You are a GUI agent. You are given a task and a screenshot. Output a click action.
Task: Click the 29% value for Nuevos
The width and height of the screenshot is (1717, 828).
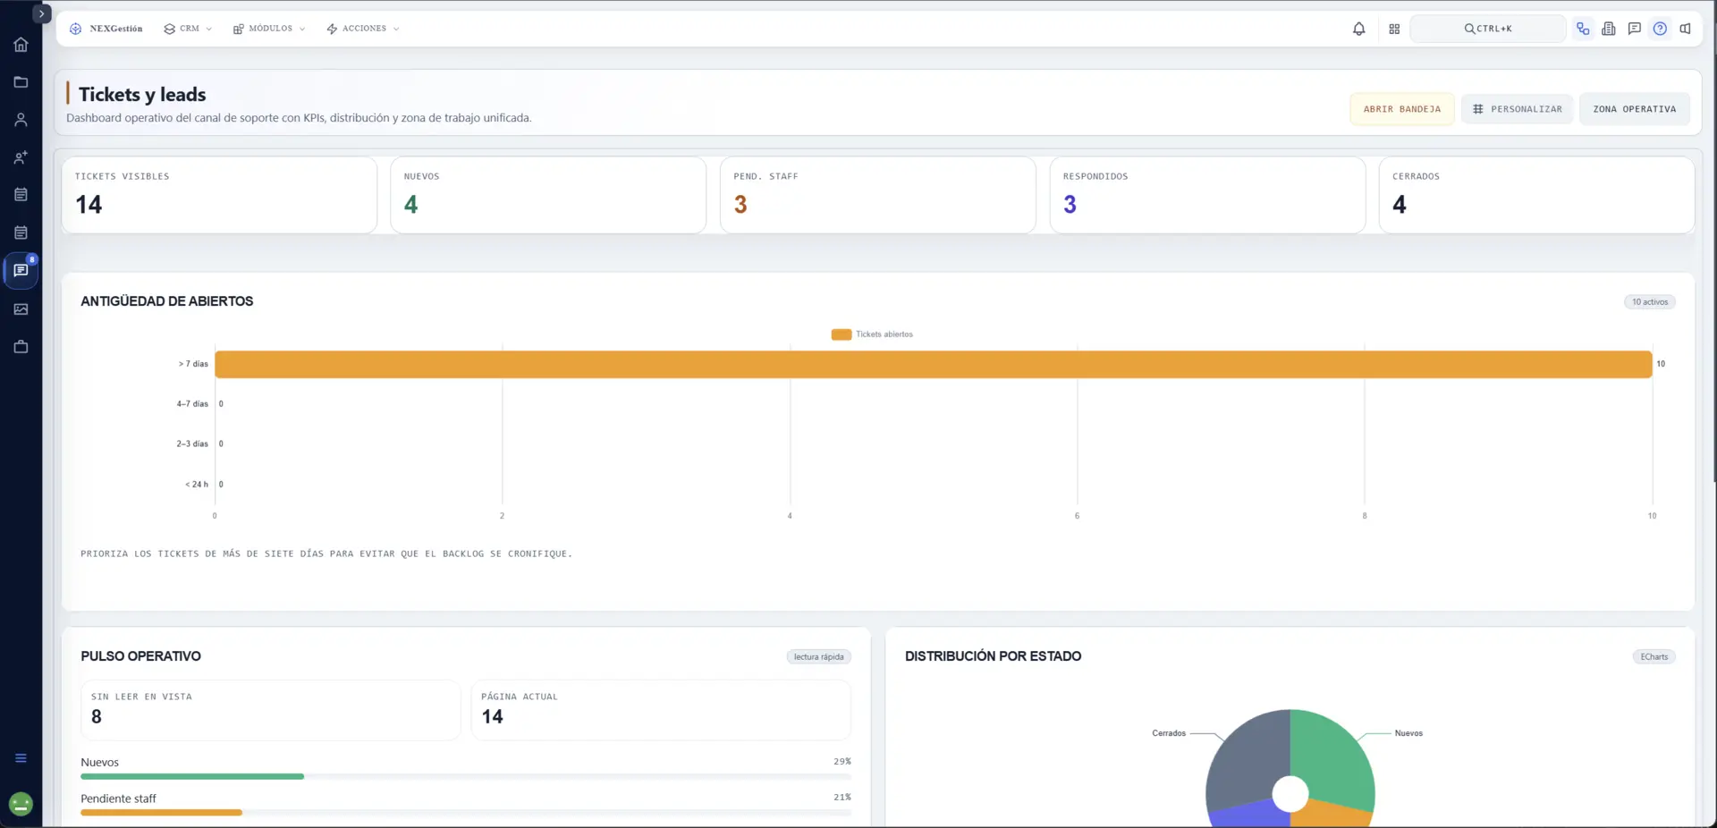pyautogui.click(x=842, y=762)
